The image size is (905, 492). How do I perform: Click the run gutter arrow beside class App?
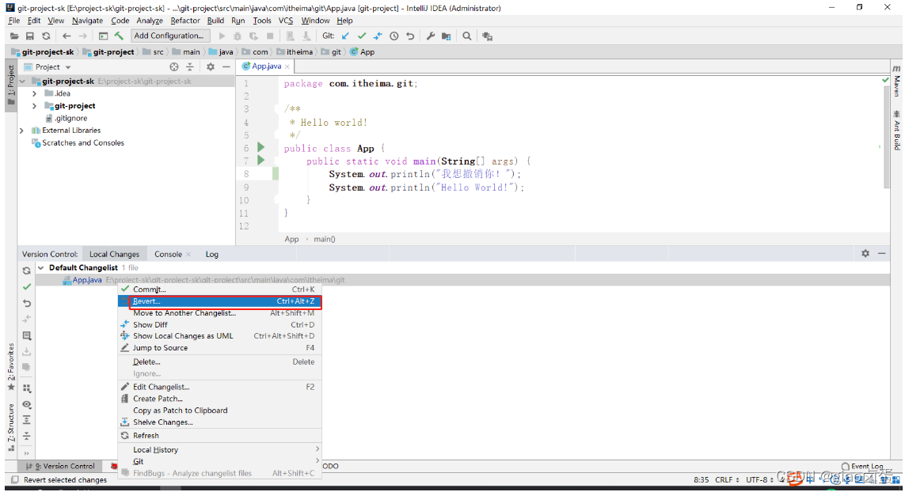[x=260, y=148]
